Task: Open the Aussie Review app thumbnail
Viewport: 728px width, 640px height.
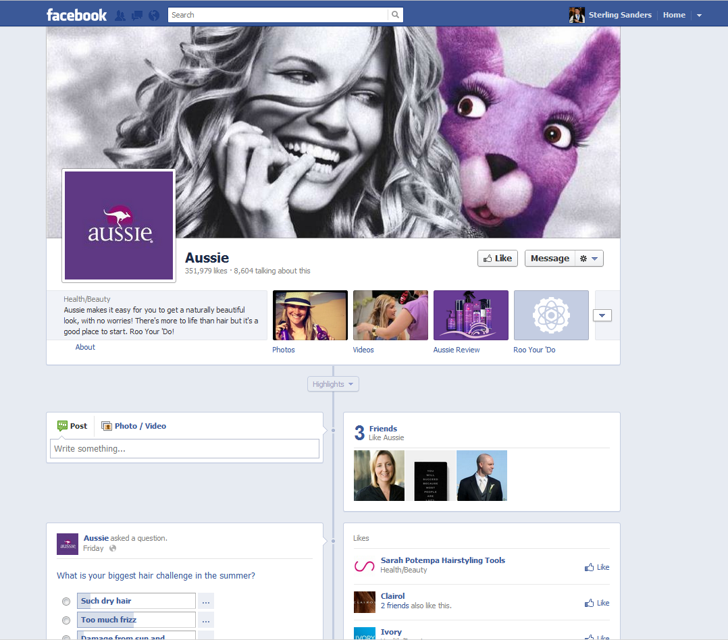Action: (471, 315)
